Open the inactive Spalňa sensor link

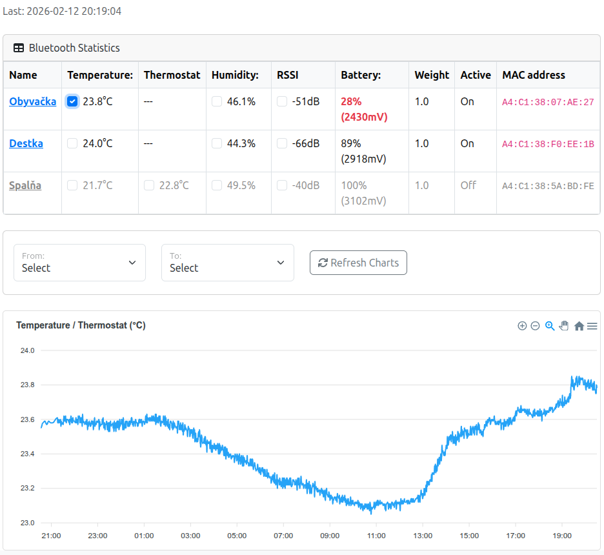click(25, 185)
